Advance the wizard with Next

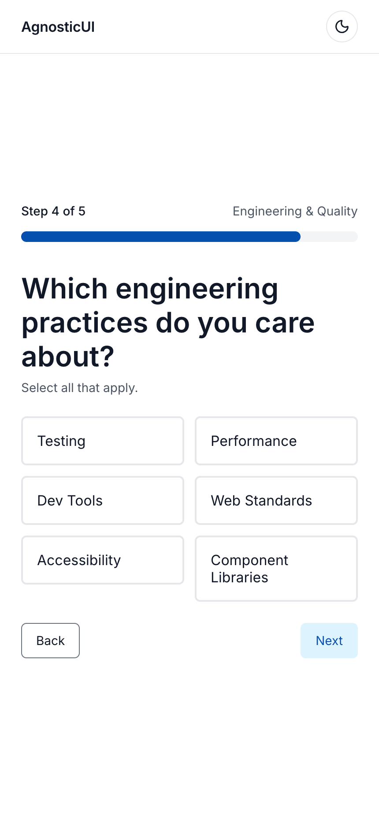[x=329, y=641]
